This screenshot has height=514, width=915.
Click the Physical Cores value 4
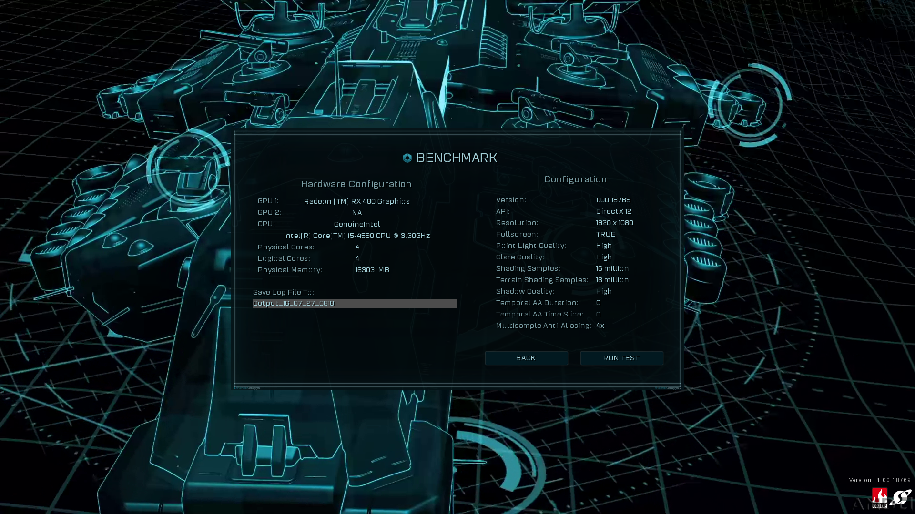(x=357, y=247)
